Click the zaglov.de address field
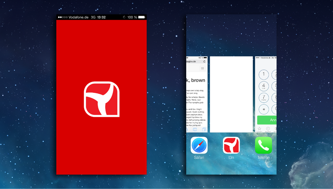 (197, 61)
